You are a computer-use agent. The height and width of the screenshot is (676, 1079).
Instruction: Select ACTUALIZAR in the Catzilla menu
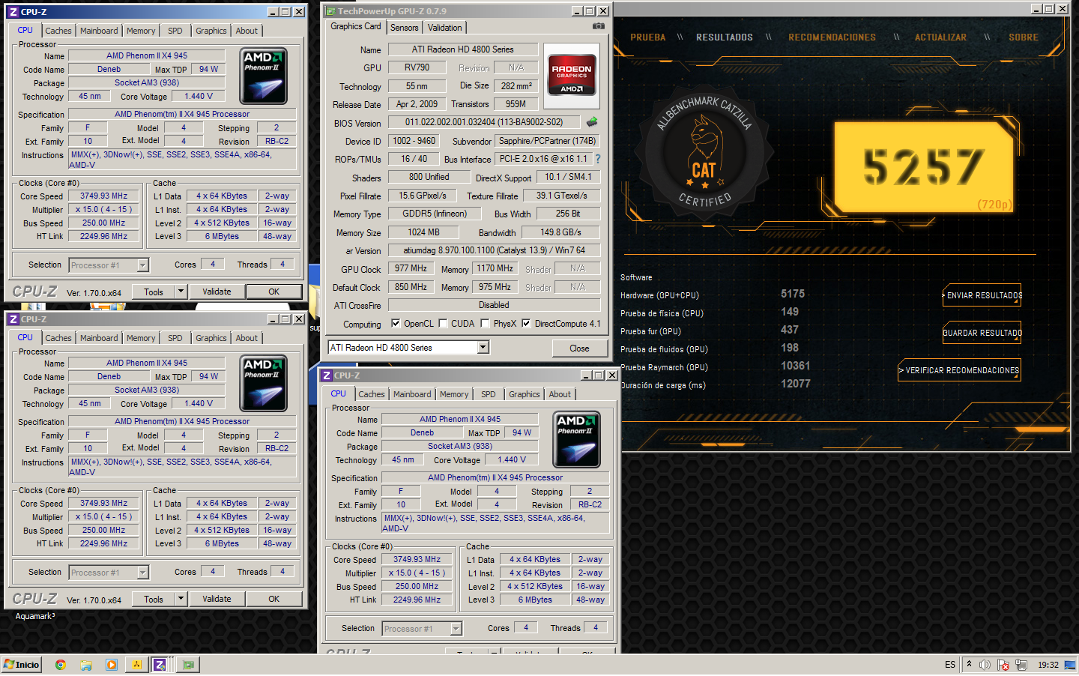click(x=940, y=37)
